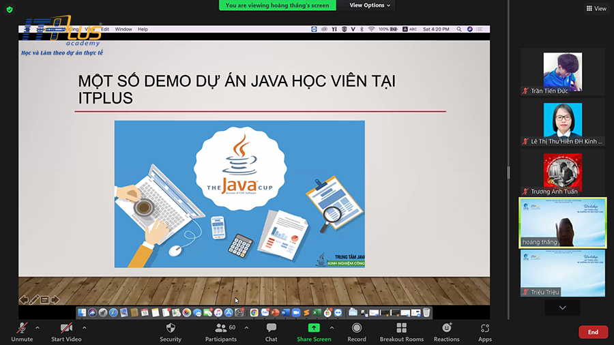Expand the caret next to Participants
This screenshot has height=345, width=614.
[246, 327]
